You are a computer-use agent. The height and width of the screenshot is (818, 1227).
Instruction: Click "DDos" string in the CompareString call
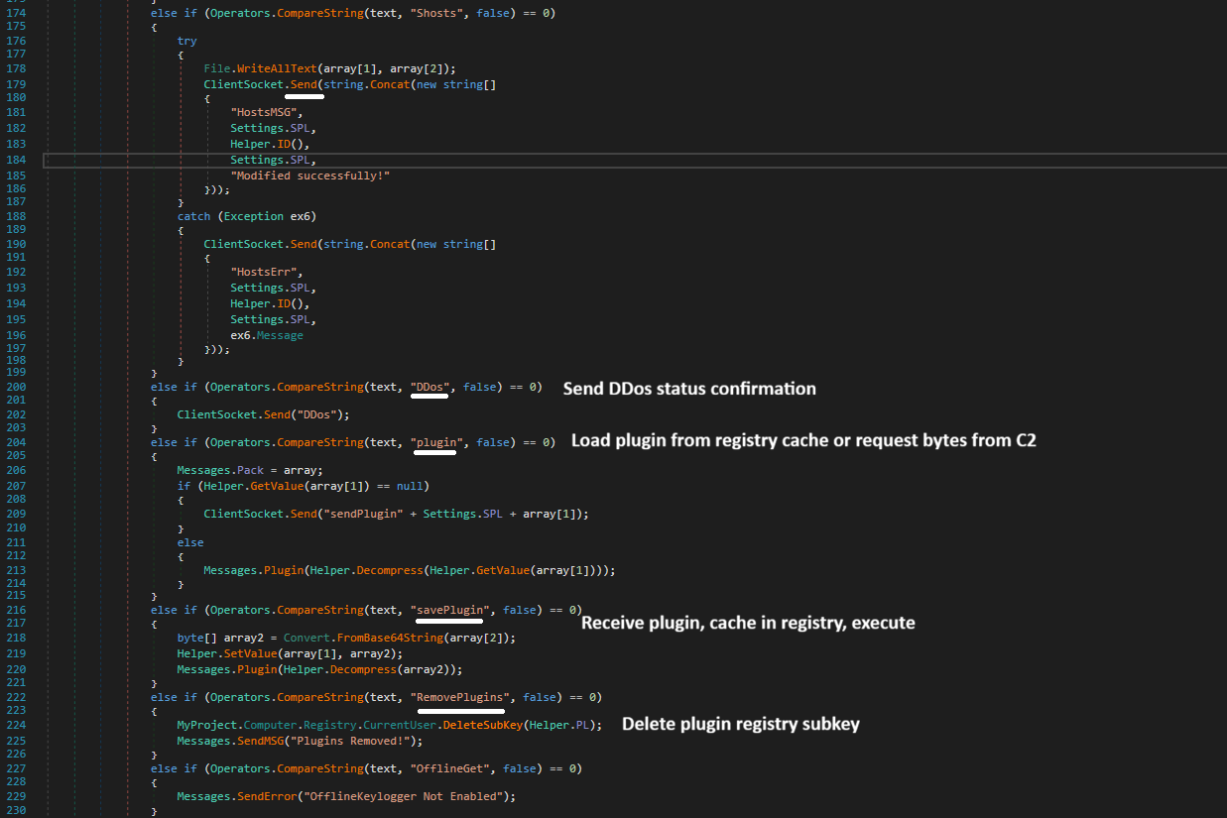tap(429, 387)
